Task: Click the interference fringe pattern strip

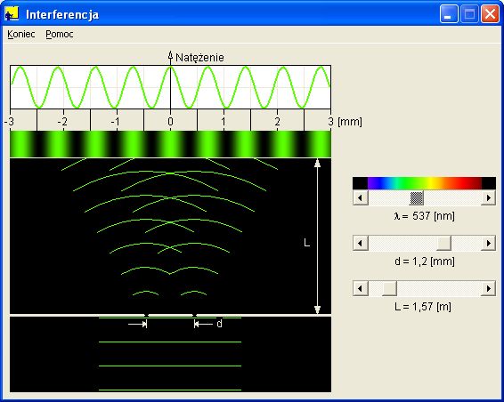Action: pos(170,144)
